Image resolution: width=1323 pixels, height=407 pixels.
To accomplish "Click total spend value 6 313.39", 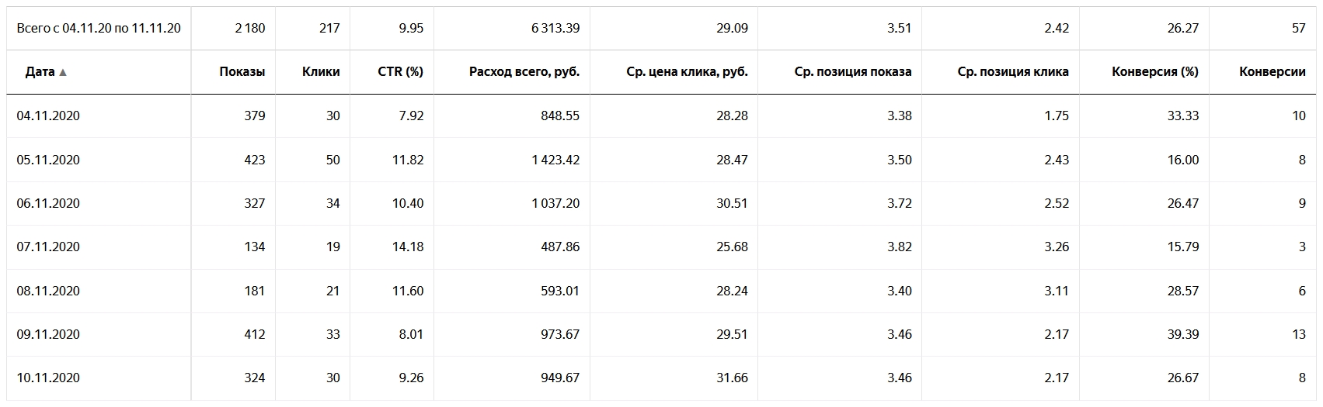I will (555, 28).
